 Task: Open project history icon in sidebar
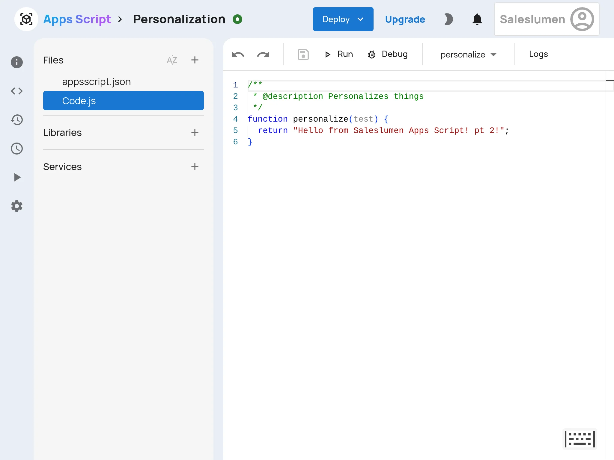pos(17,120)
